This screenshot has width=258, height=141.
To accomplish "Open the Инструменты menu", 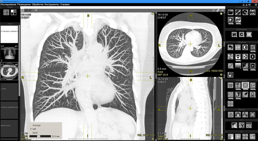I will (x=52, y=5).
